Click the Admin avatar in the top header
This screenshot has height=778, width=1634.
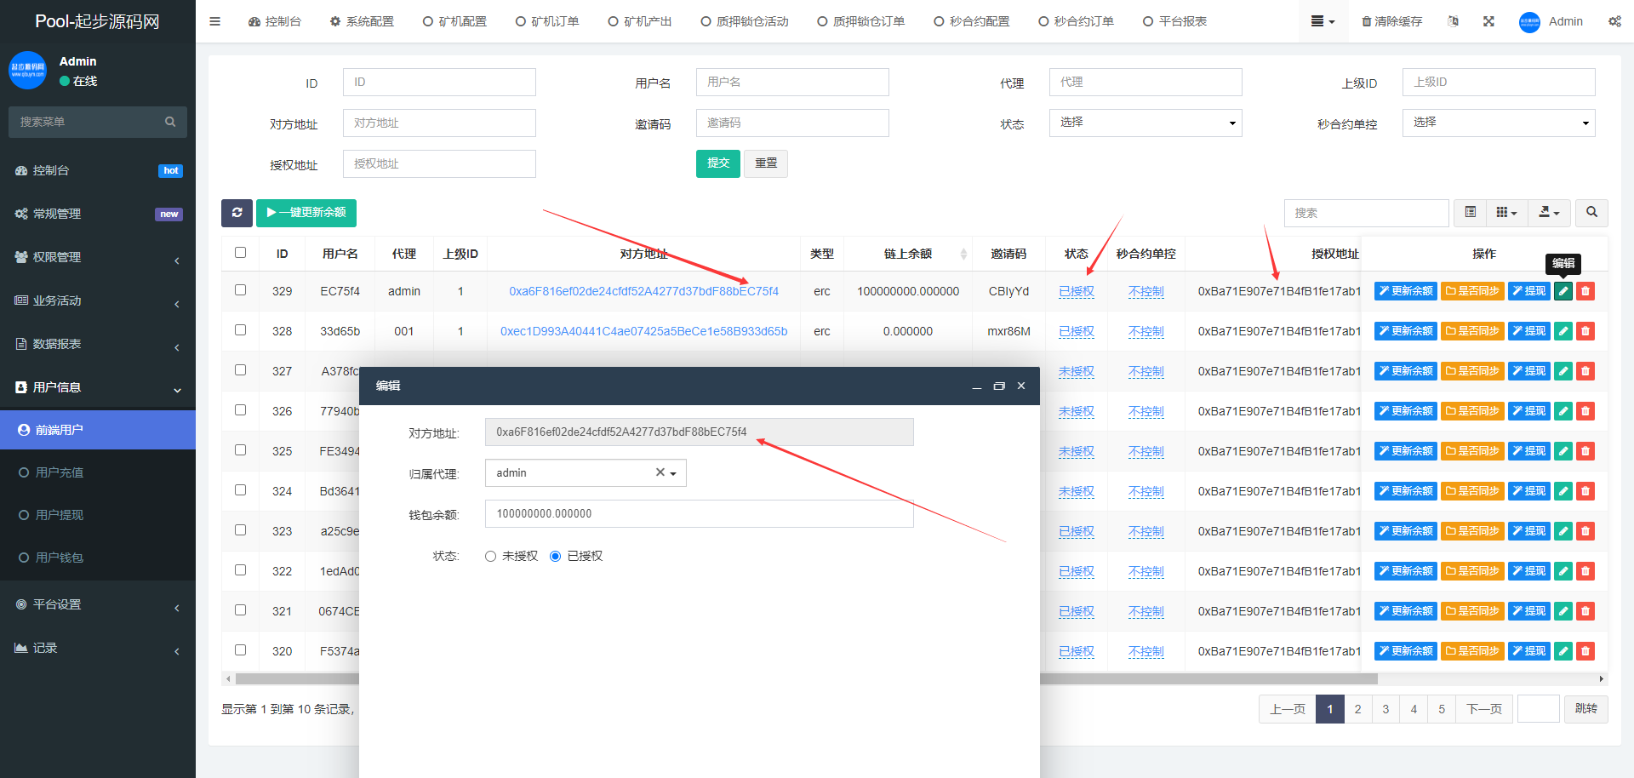[1529, 22]
